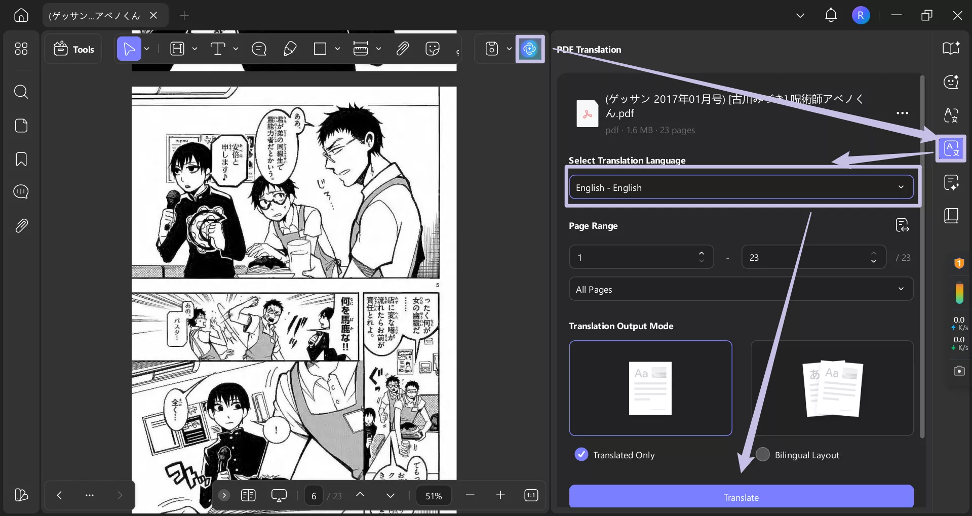Image resolution: width=972 pixels, height=516 pixels.
Task: Open the sticker tool
Action: [x=433, y=49]
